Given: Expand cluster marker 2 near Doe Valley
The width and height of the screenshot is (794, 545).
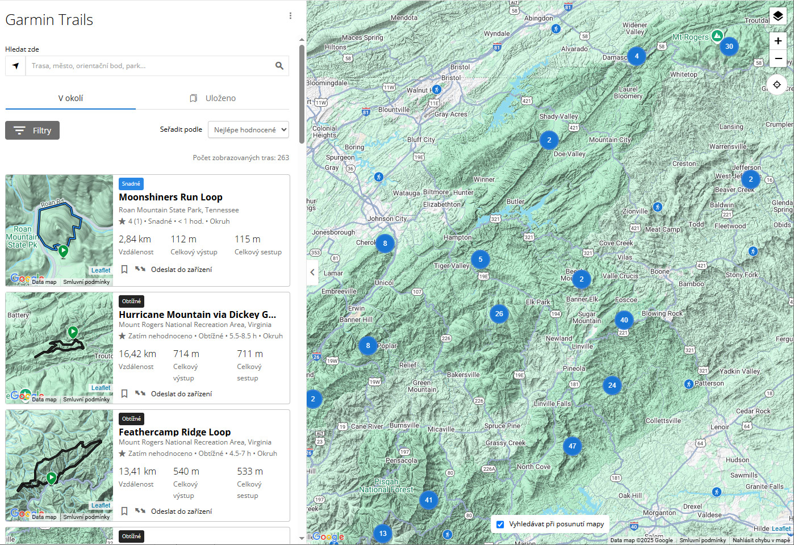Looking at the screenshot, I should pos(549,140).
